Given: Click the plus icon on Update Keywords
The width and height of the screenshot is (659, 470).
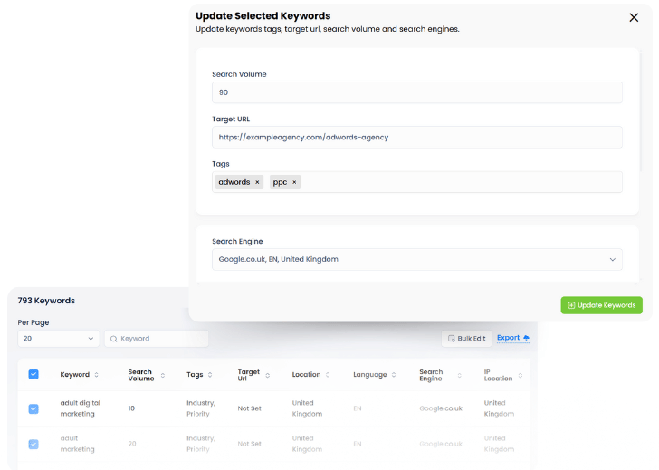Looking at the screenshot, I should click(x=571, y=305).
